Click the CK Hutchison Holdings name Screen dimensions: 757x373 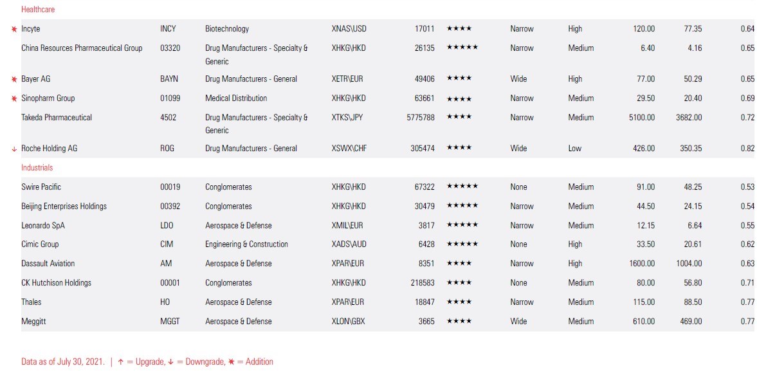pos(56,282)
